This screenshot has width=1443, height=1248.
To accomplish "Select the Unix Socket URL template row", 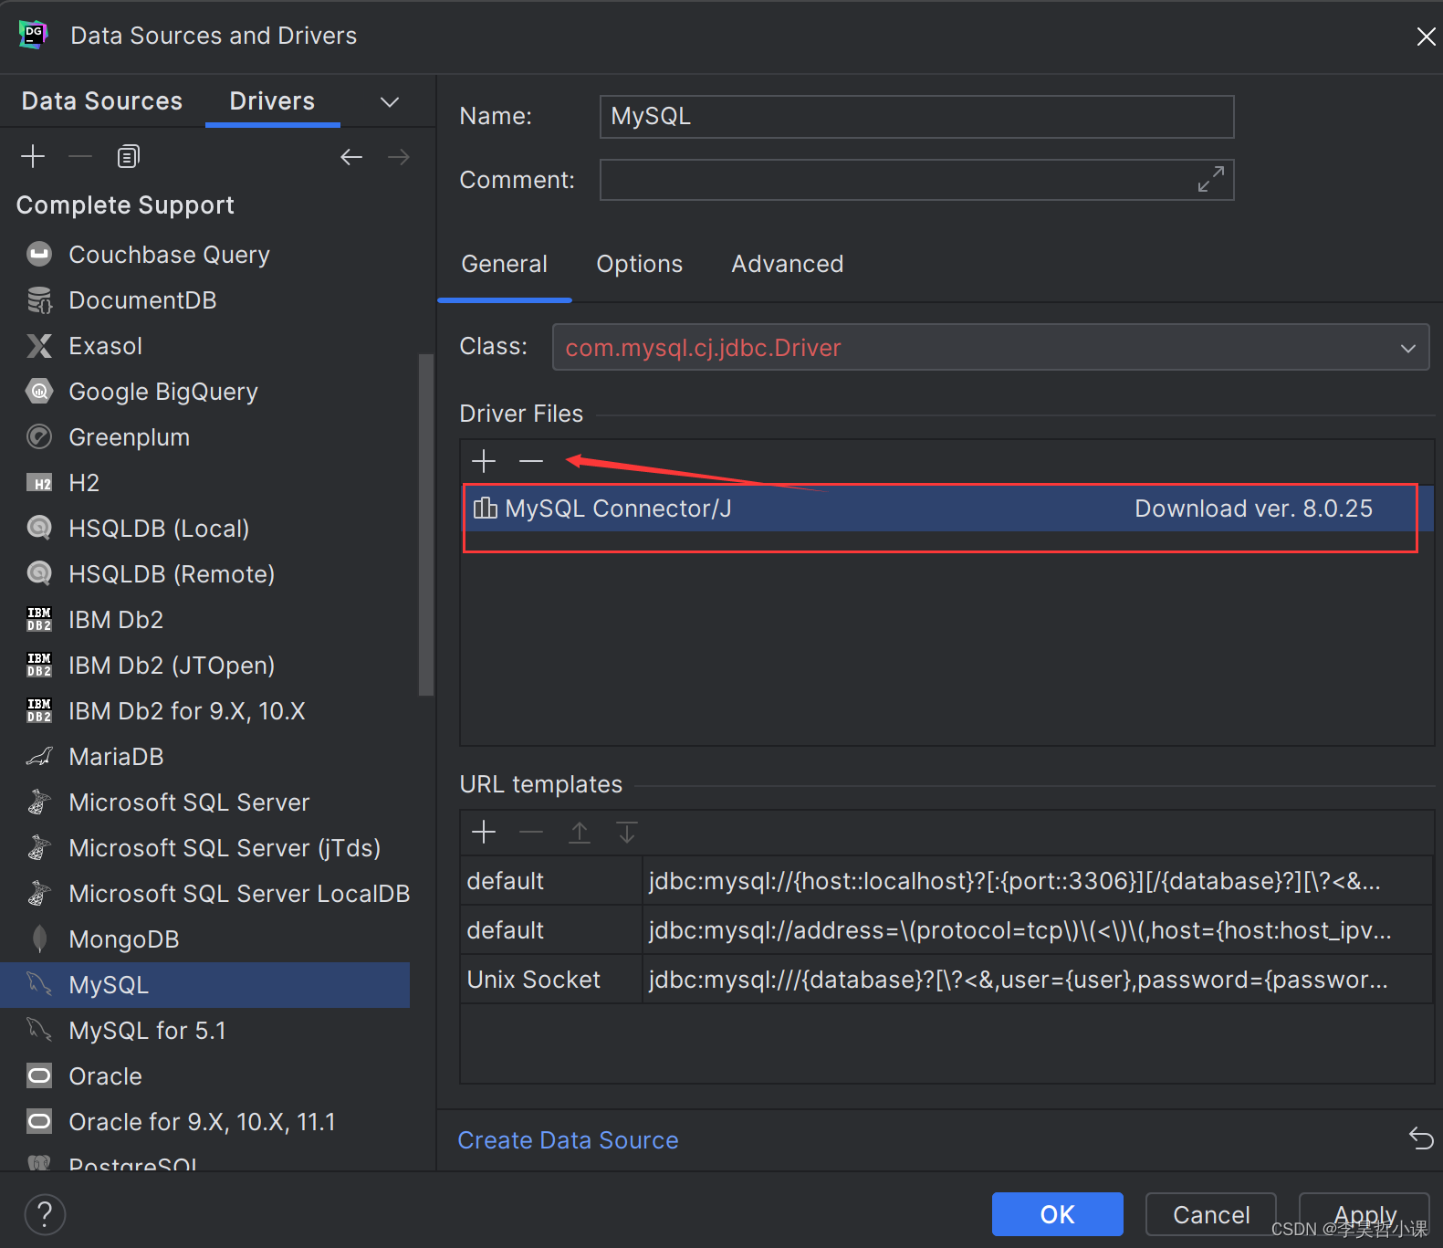I will tap(946, 980).
